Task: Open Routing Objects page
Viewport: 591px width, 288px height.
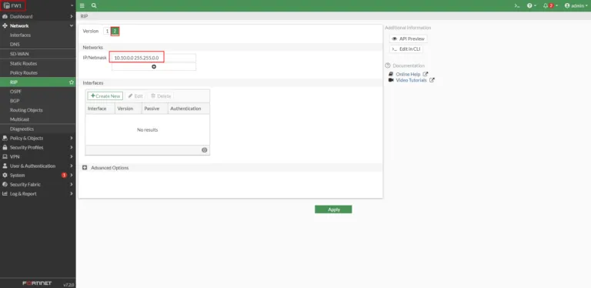Action: [38, 110]
